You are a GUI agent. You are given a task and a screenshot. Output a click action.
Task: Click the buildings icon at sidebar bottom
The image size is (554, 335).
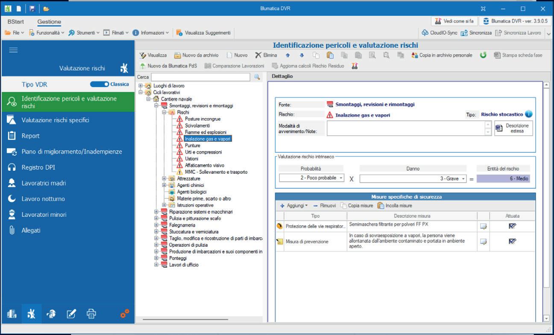click(12, 314)
